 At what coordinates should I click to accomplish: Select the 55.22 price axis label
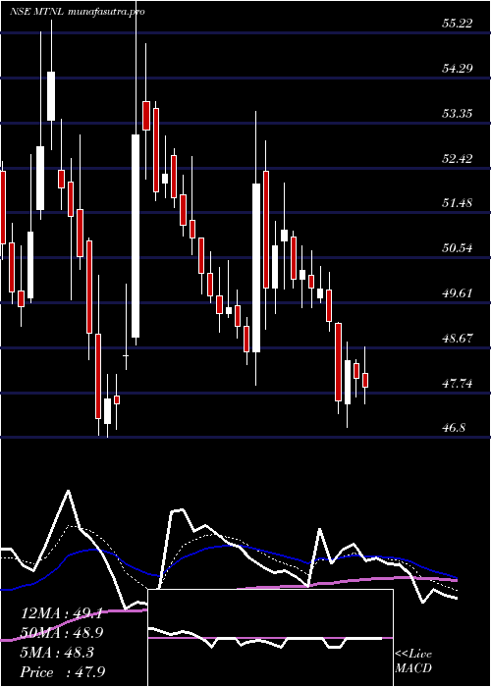click(457, 24)
